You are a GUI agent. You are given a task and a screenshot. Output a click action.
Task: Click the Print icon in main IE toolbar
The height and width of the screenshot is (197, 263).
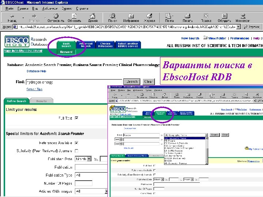pos(187,16)
